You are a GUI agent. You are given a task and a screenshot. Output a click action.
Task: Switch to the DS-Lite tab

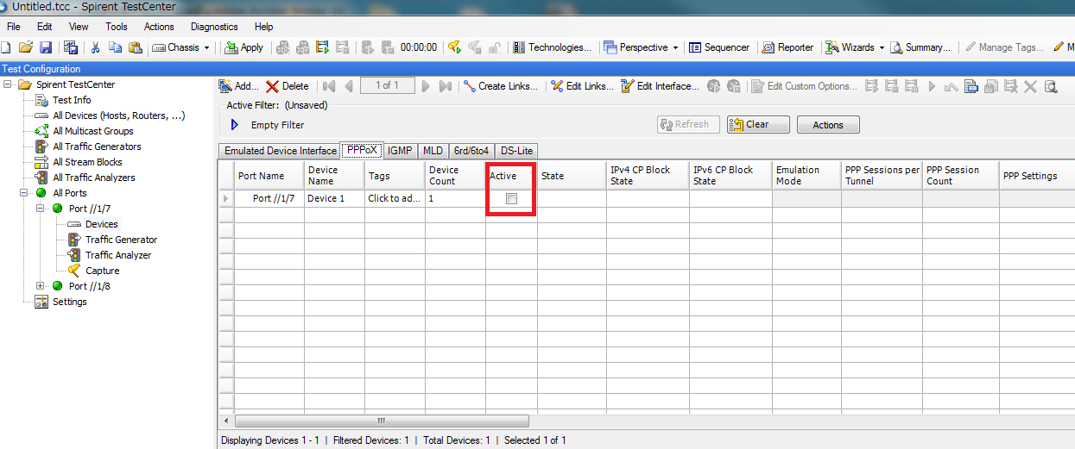tap(516, 151)
